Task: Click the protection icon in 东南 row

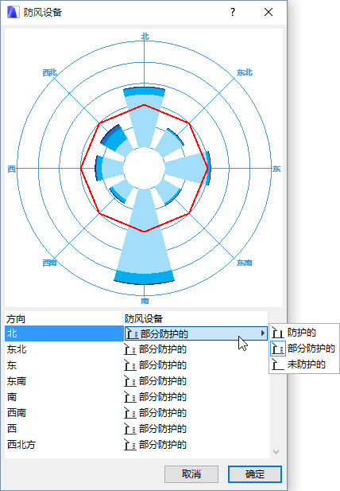Action: tap(130, 381)
